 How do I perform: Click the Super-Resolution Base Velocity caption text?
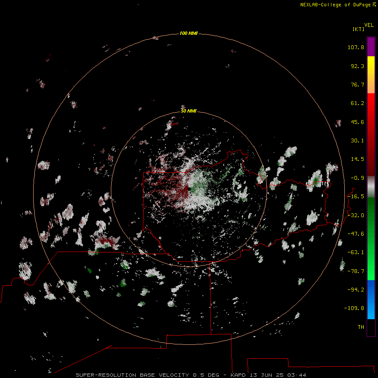191,375
